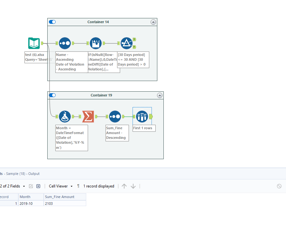Click the down arrow to jump to last record

(133, 186)
